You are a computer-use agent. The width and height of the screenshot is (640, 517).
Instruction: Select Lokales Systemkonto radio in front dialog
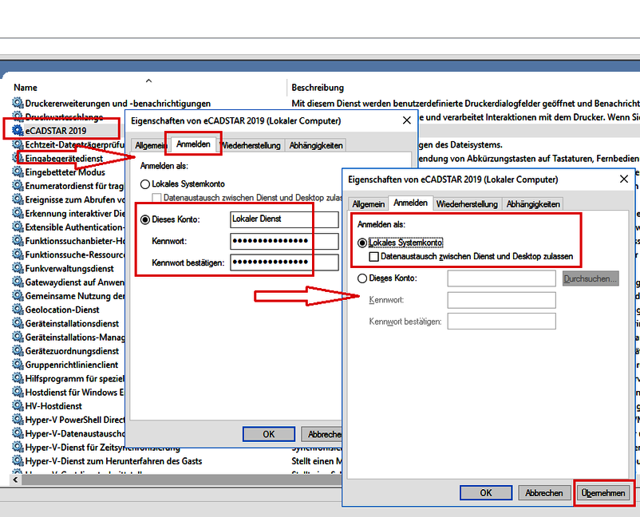coord(362,243)
